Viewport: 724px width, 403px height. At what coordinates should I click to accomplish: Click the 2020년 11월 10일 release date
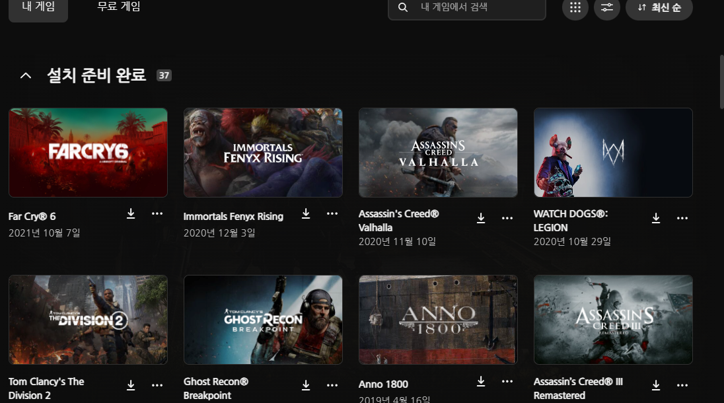click(397, 242)
